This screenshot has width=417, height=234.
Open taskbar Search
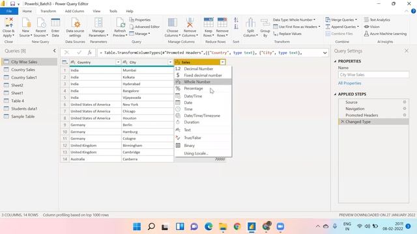151,227
